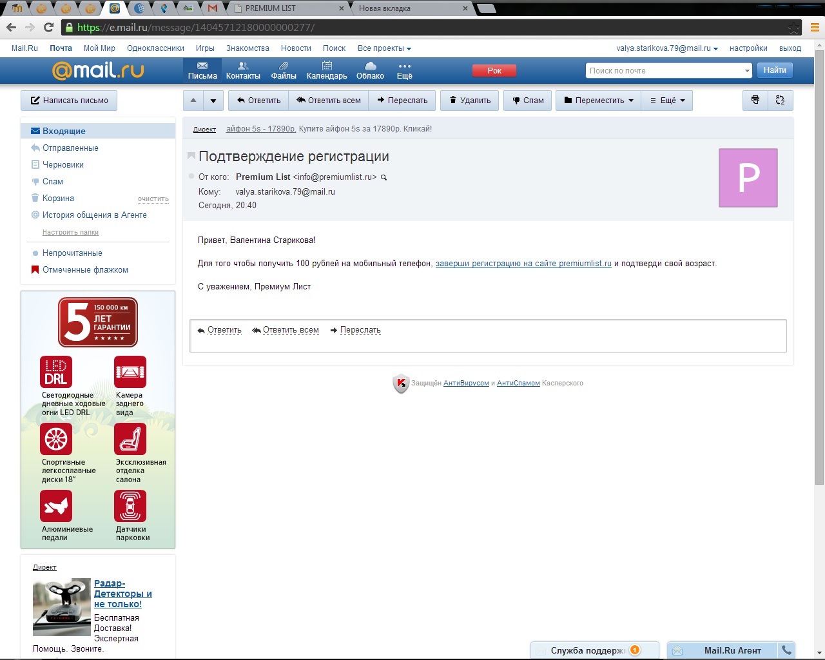Open the Служба поддержки chat
The width and height of the screenshot is (825, 660).
click(595, 650)
